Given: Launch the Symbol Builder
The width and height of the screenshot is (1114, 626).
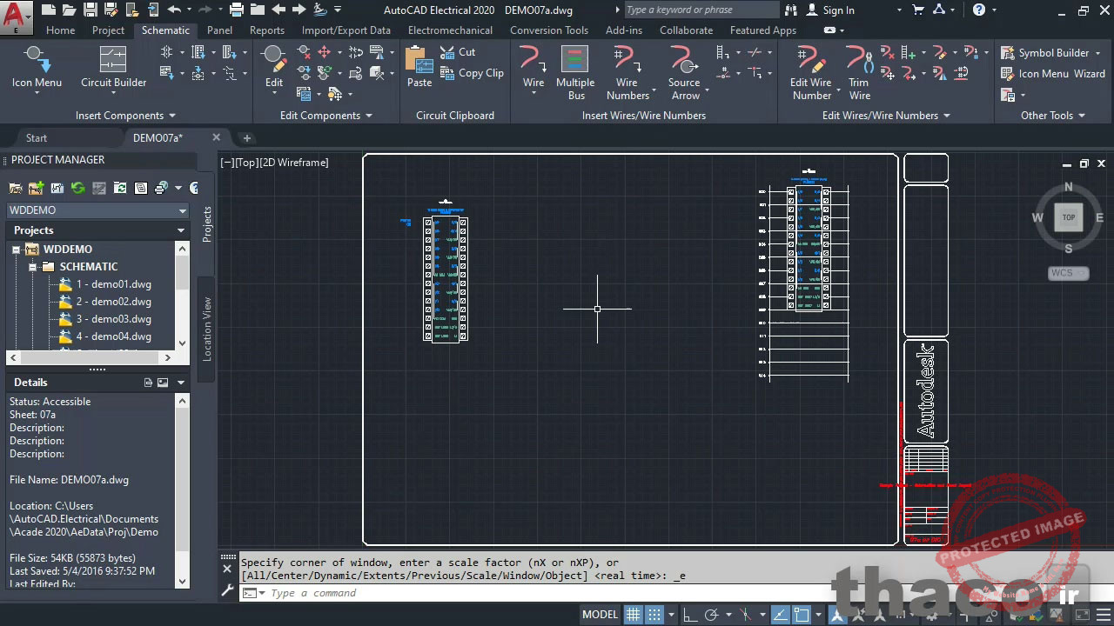Looking at the screenshot, I should 1051,52.
